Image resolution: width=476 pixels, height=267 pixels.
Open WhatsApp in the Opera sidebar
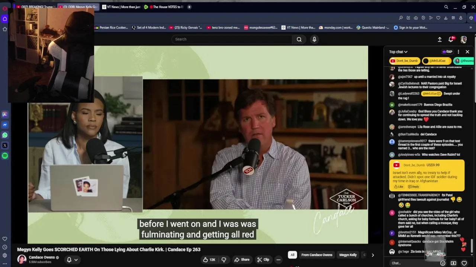coord(5,135)
